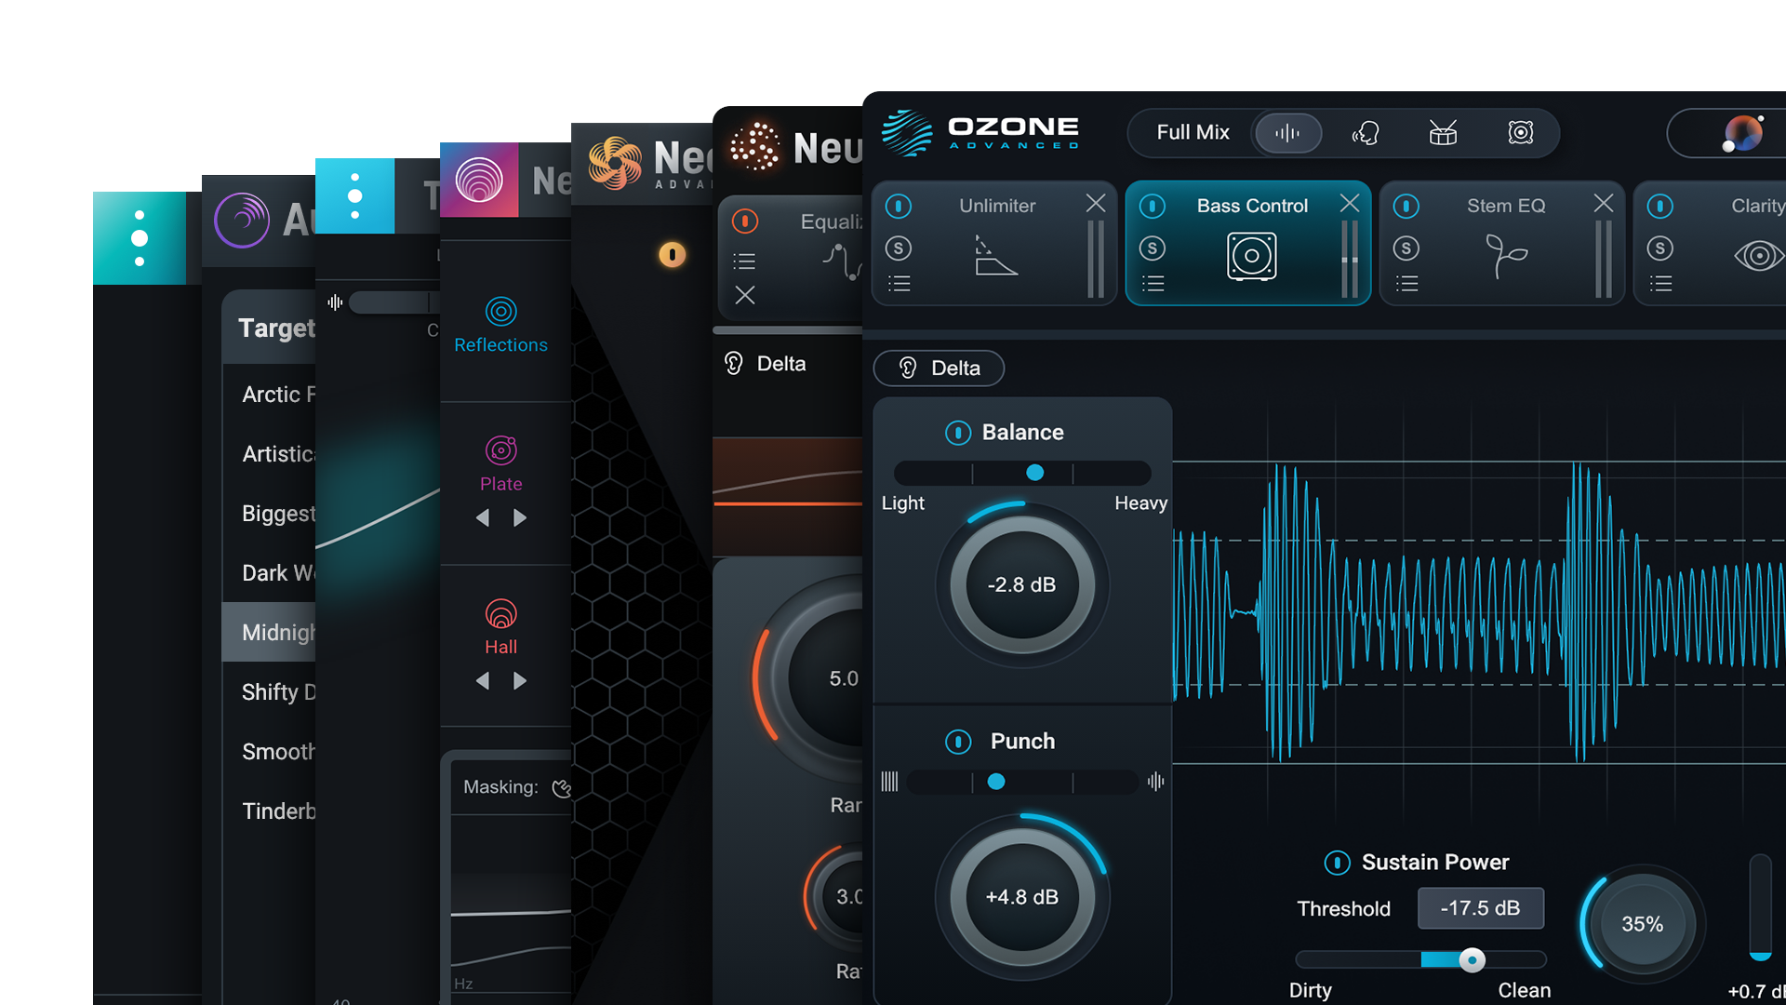
Task: Click the speaker icon in the Full Mix selector
Action: [1520, 133]
